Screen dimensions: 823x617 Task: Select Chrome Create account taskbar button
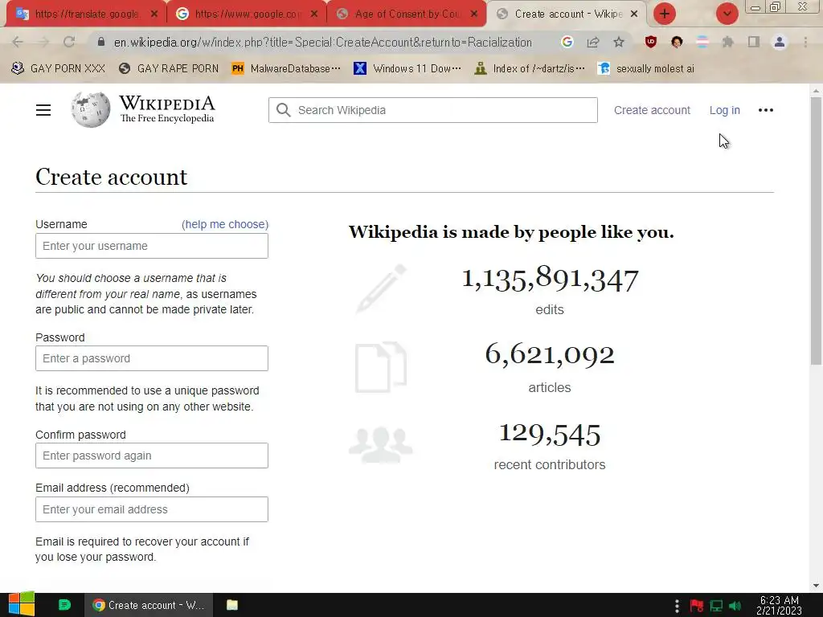(x=149, y=605)
